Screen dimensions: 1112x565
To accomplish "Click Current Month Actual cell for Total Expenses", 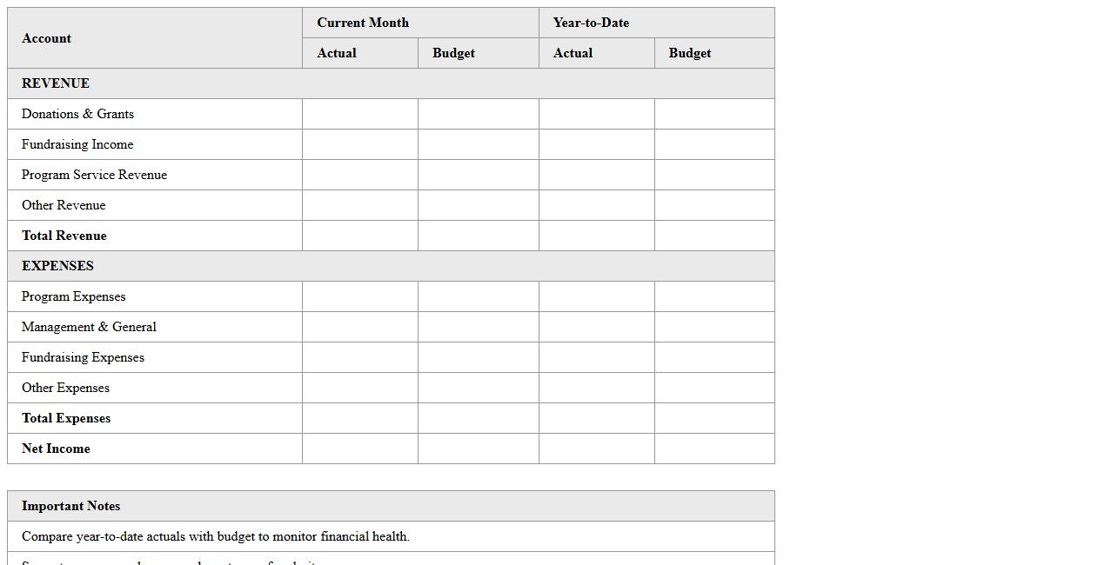I will 359,418.
